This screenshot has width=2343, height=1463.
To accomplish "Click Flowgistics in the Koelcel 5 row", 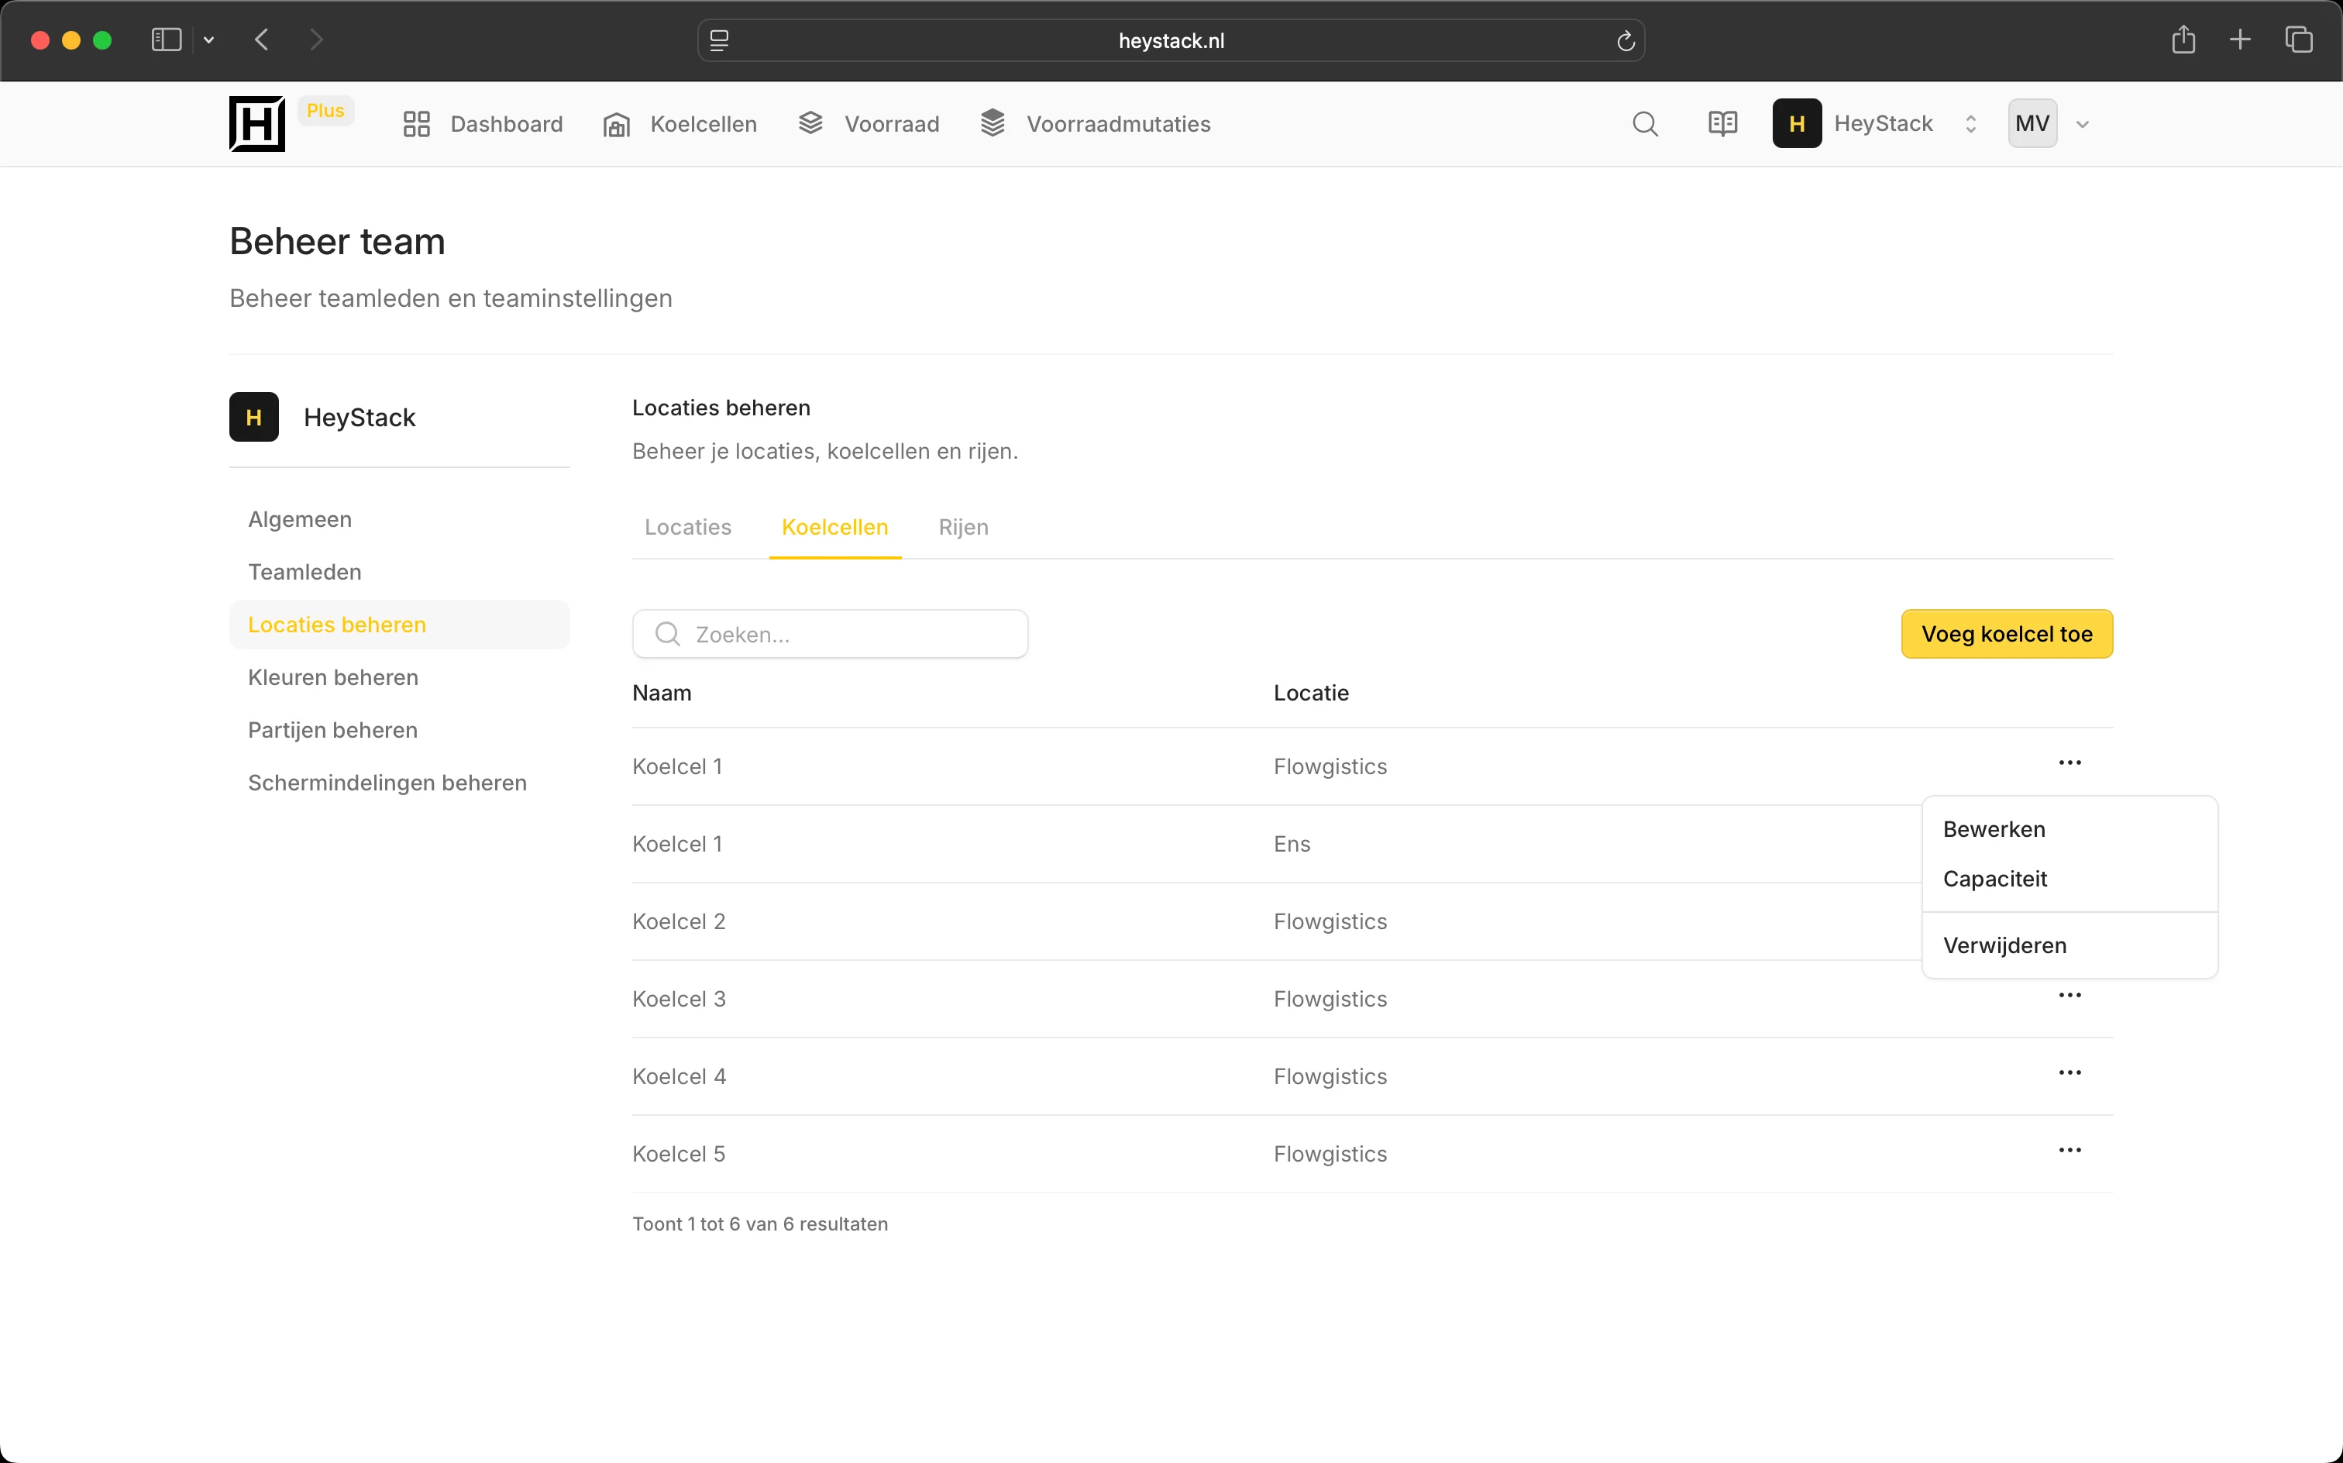I will 1330,1153.
